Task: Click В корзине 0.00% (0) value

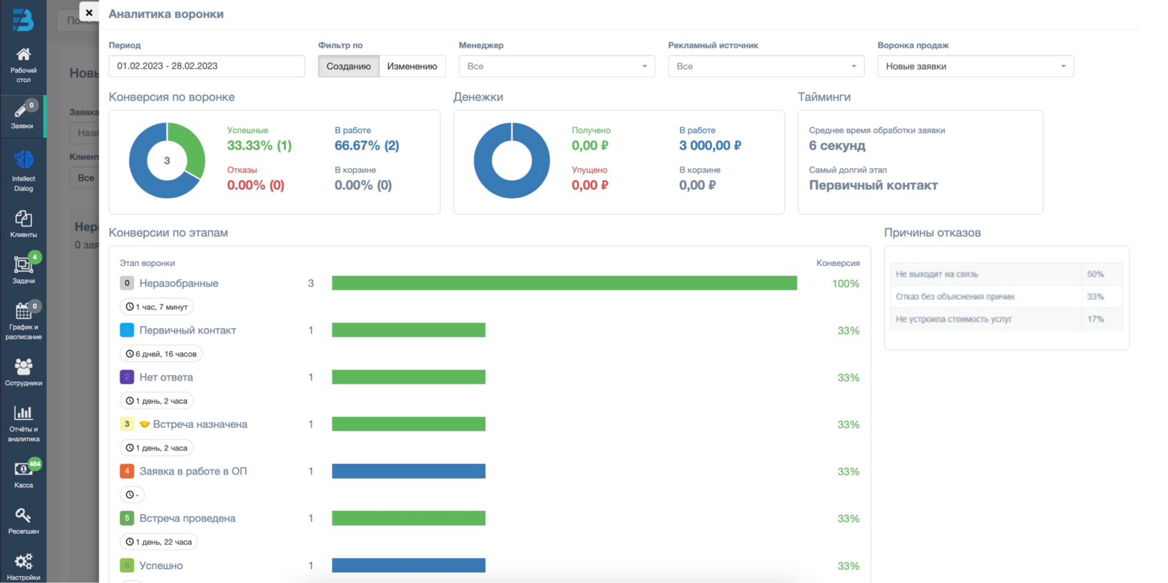Action: pos(363,185)
